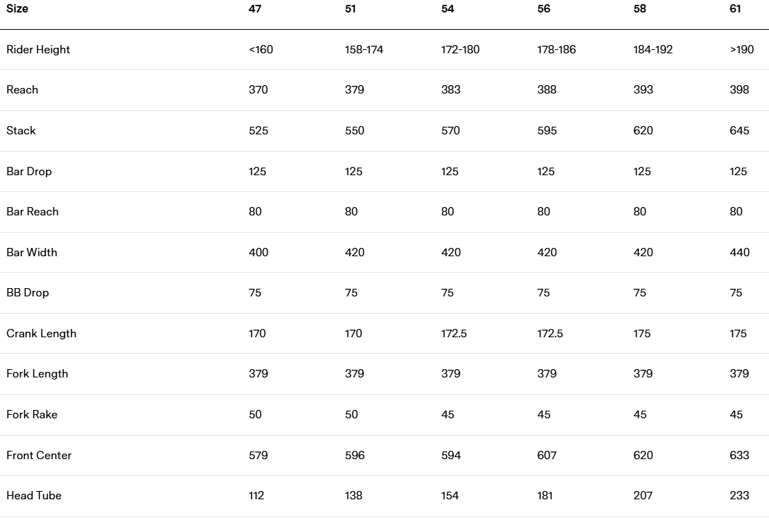Click the 158-174 rider height value
This screenshot has width=769, height=518.
tap(364, 50)
